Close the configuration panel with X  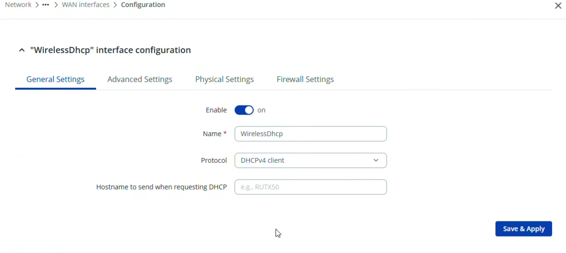coord(558,6)
